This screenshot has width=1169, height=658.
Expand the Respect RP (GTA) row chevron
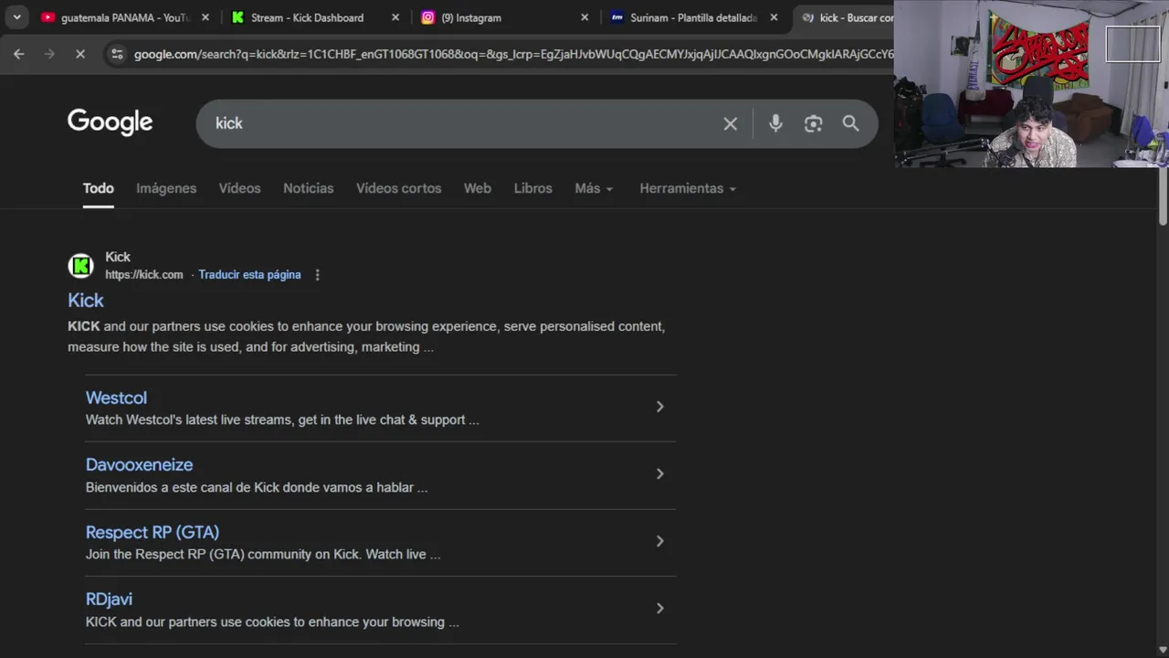pyautogui.click(x=659, y=541)
